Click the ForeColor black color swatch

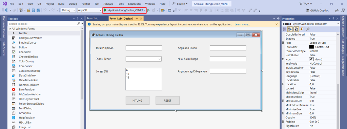[x=311, y=47]
